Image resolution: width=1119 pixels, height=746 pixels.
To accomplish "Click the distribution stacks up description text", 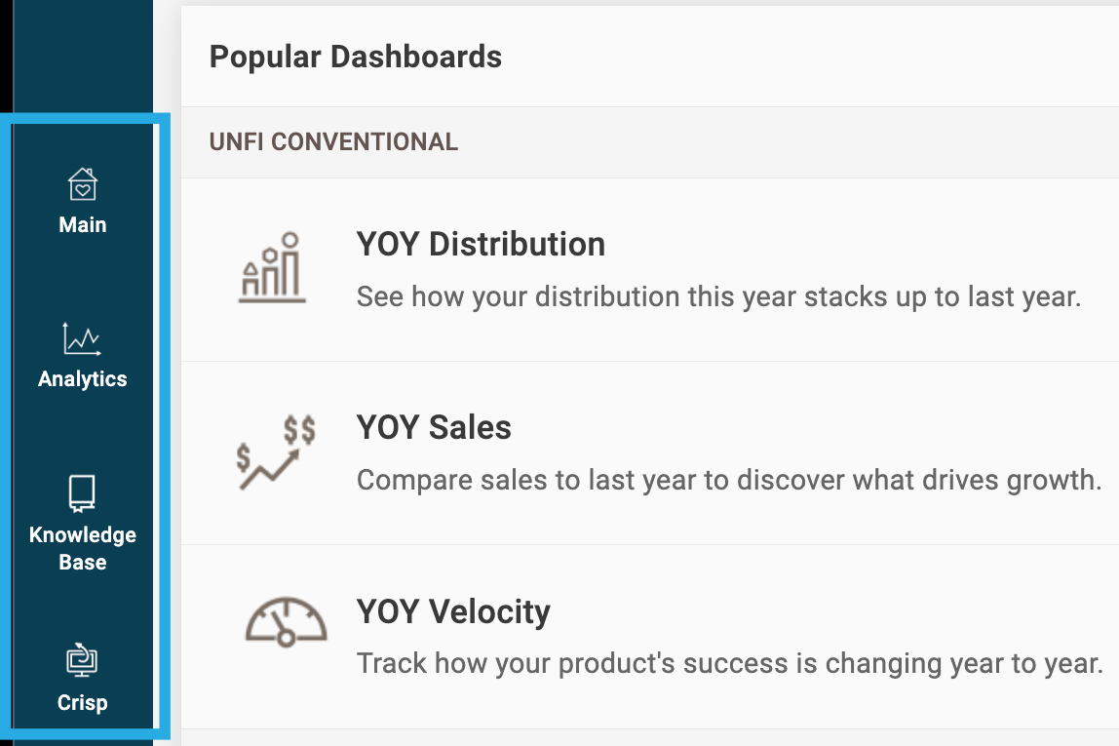I will click(718, 297).
